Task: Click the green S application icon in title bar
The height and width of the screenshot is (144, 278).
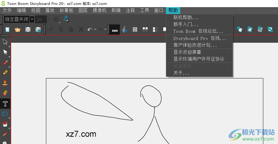Action: point(3,3)
